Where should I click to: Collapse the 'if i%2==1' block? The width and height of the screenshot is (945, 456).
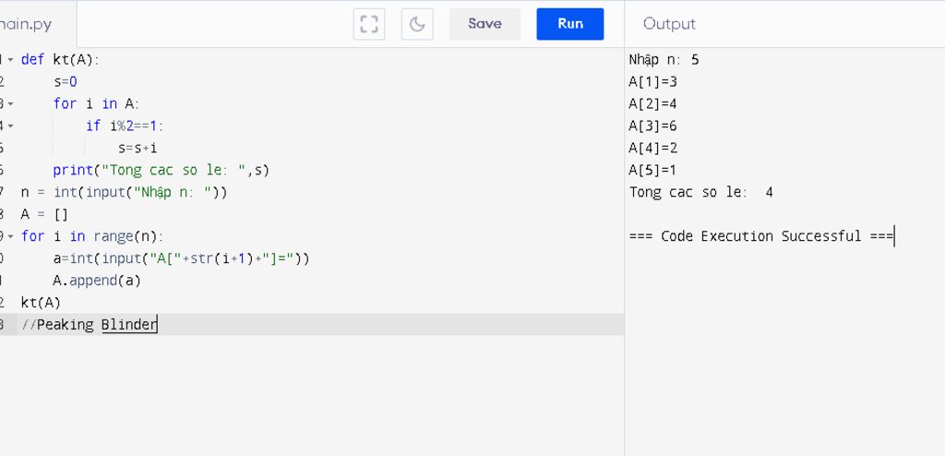tap(10, 126)
